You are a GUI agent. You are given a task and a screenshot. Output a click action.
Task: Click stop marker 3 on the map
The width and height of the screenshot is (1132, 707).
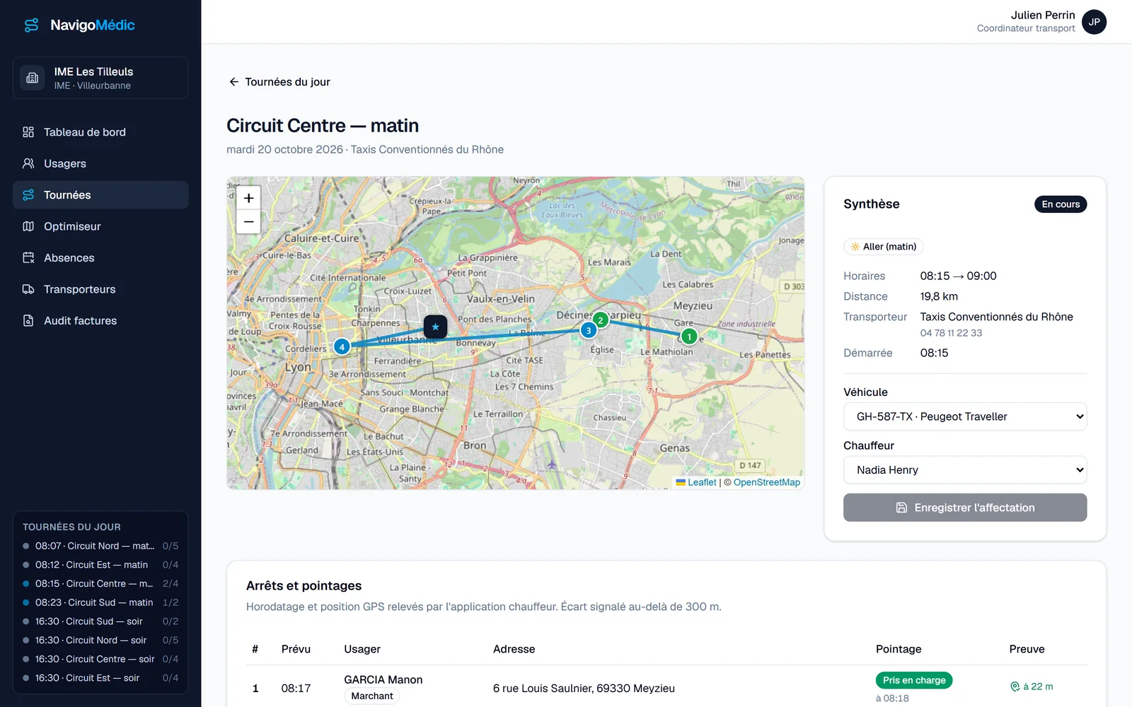[x=588, y=330]
